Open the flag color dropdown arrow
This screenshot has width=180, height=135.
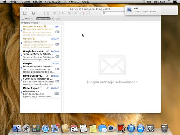tap(88, 13)
